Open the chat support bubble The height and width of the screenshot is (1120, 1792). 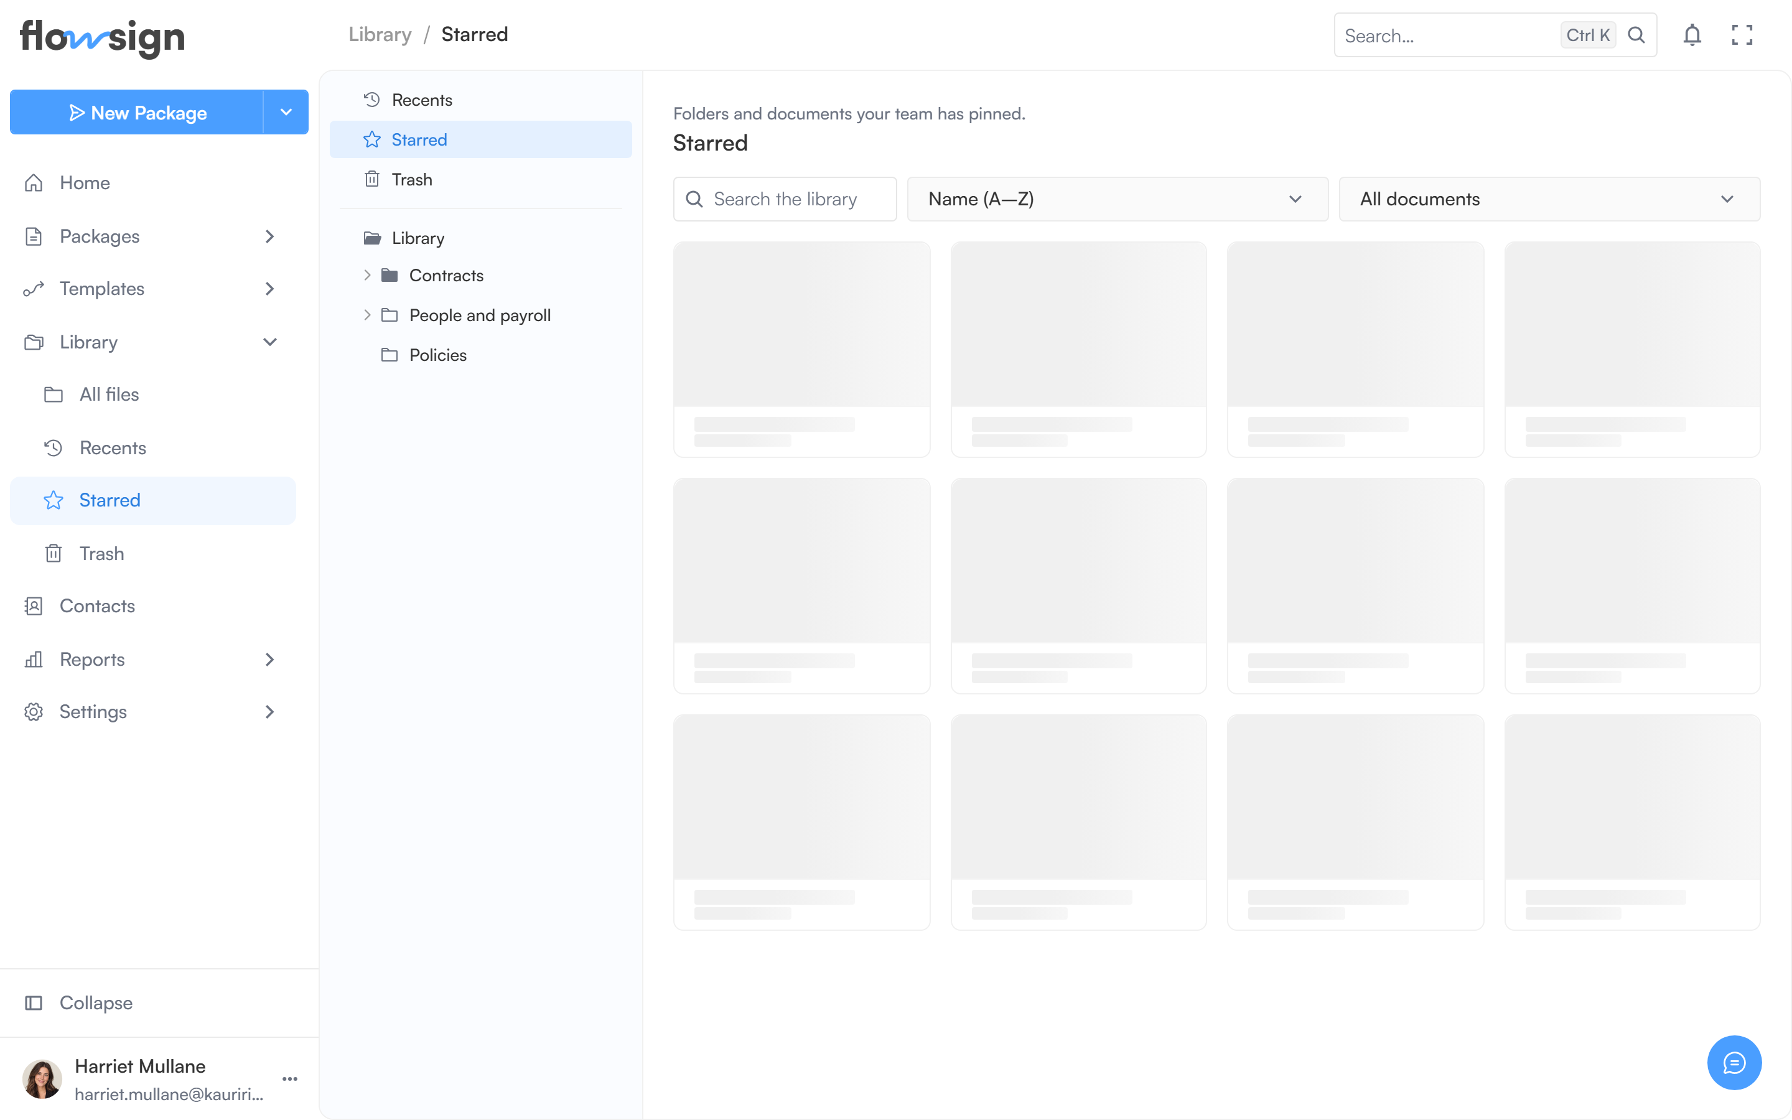[x=1734, y=1062]
